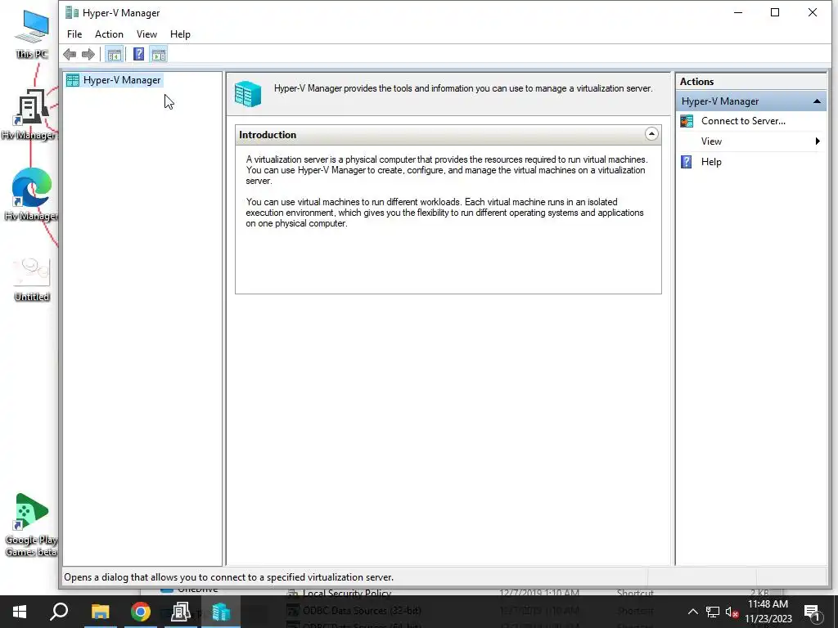The image size is (838, 628).
Task: Select the Hv Manager server shortcut icon
Action: [x=30, y=114]
